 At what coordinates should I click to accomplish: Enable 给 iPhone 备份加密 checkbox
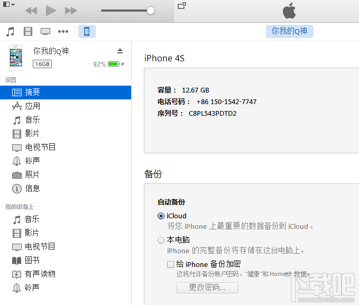tap(170, 264)
